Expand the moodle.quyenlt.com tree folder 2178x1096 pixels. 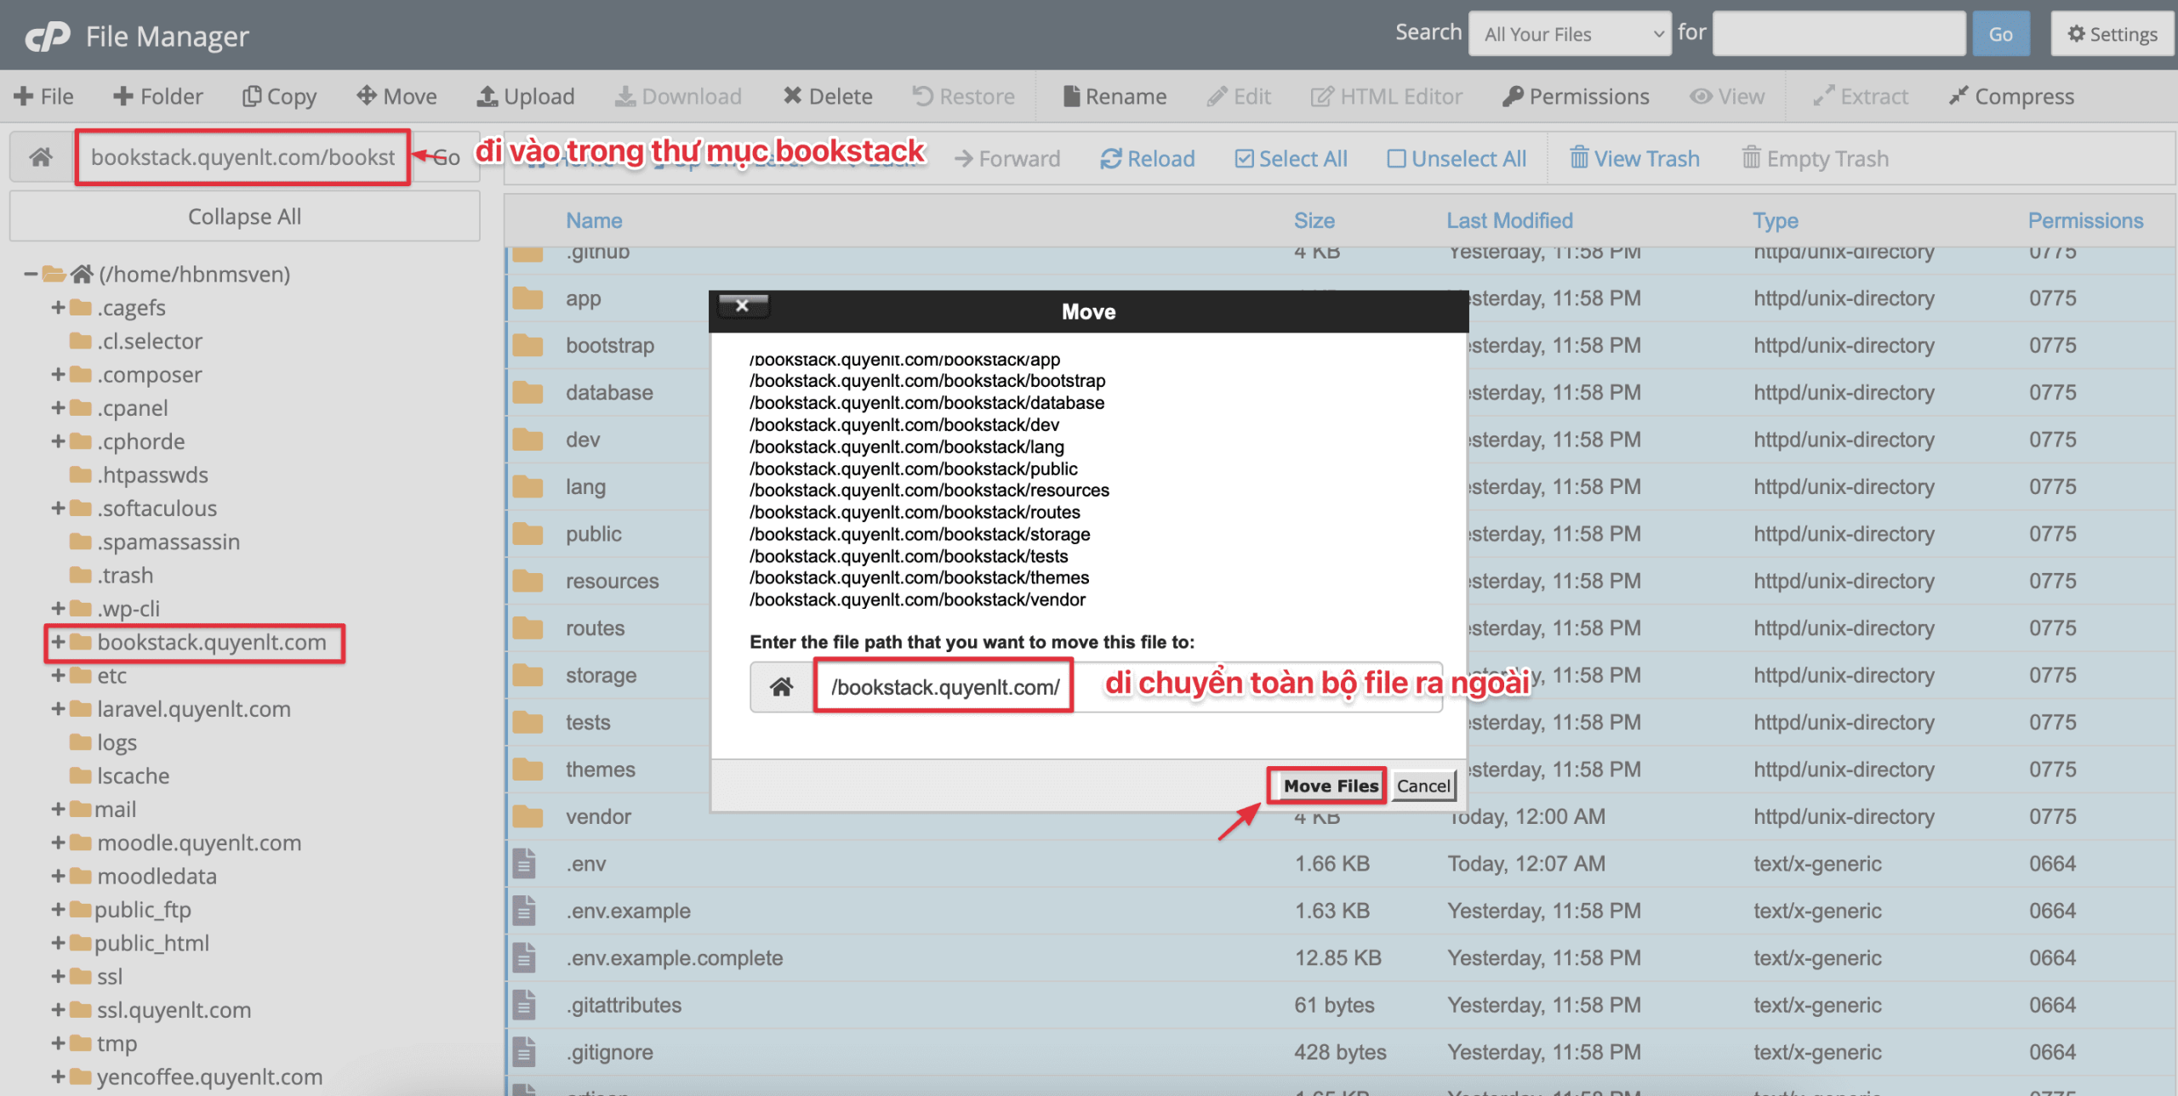pyautogui.click(x=58, y=843)
